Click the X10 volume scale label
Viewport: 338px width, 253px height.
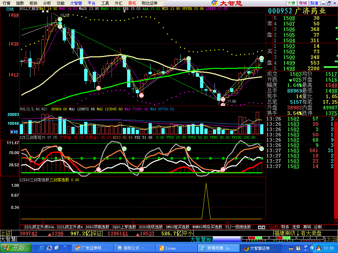(14, 132)
